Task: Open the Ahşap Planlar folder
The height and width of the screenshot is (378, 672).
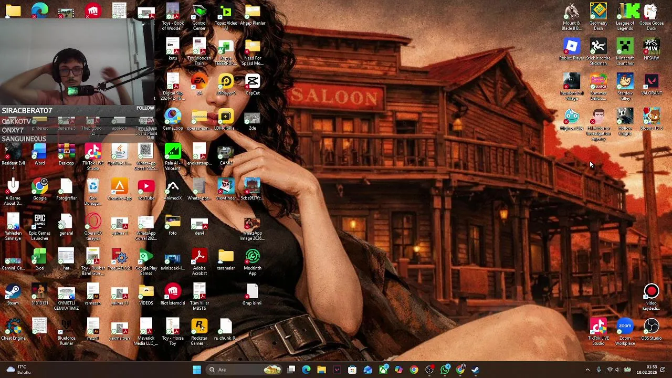Action: [x=253, y=14]
